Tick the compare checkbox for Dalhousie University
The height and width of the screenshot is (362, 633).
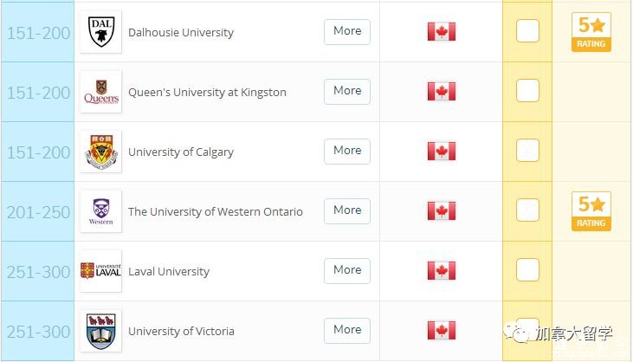tap(527, 30)
